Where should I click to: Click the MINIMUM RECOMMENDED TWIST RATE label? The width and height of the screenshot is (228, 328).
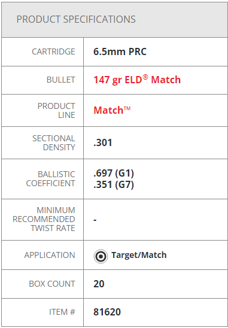pos(44,219)
